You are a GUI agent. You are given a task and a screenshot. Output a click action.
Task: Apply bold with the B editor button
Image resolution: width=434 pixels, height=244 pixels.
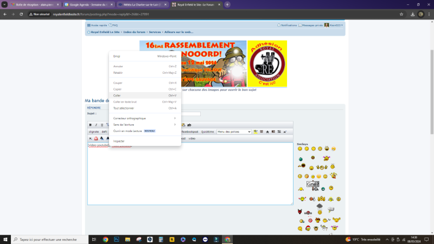[90, 125]
